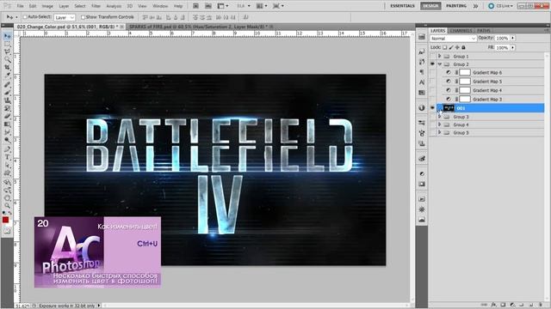The height and width of the screenshot is (309, 551).
Task: Switch to Painting workspace
Action: 456,6
